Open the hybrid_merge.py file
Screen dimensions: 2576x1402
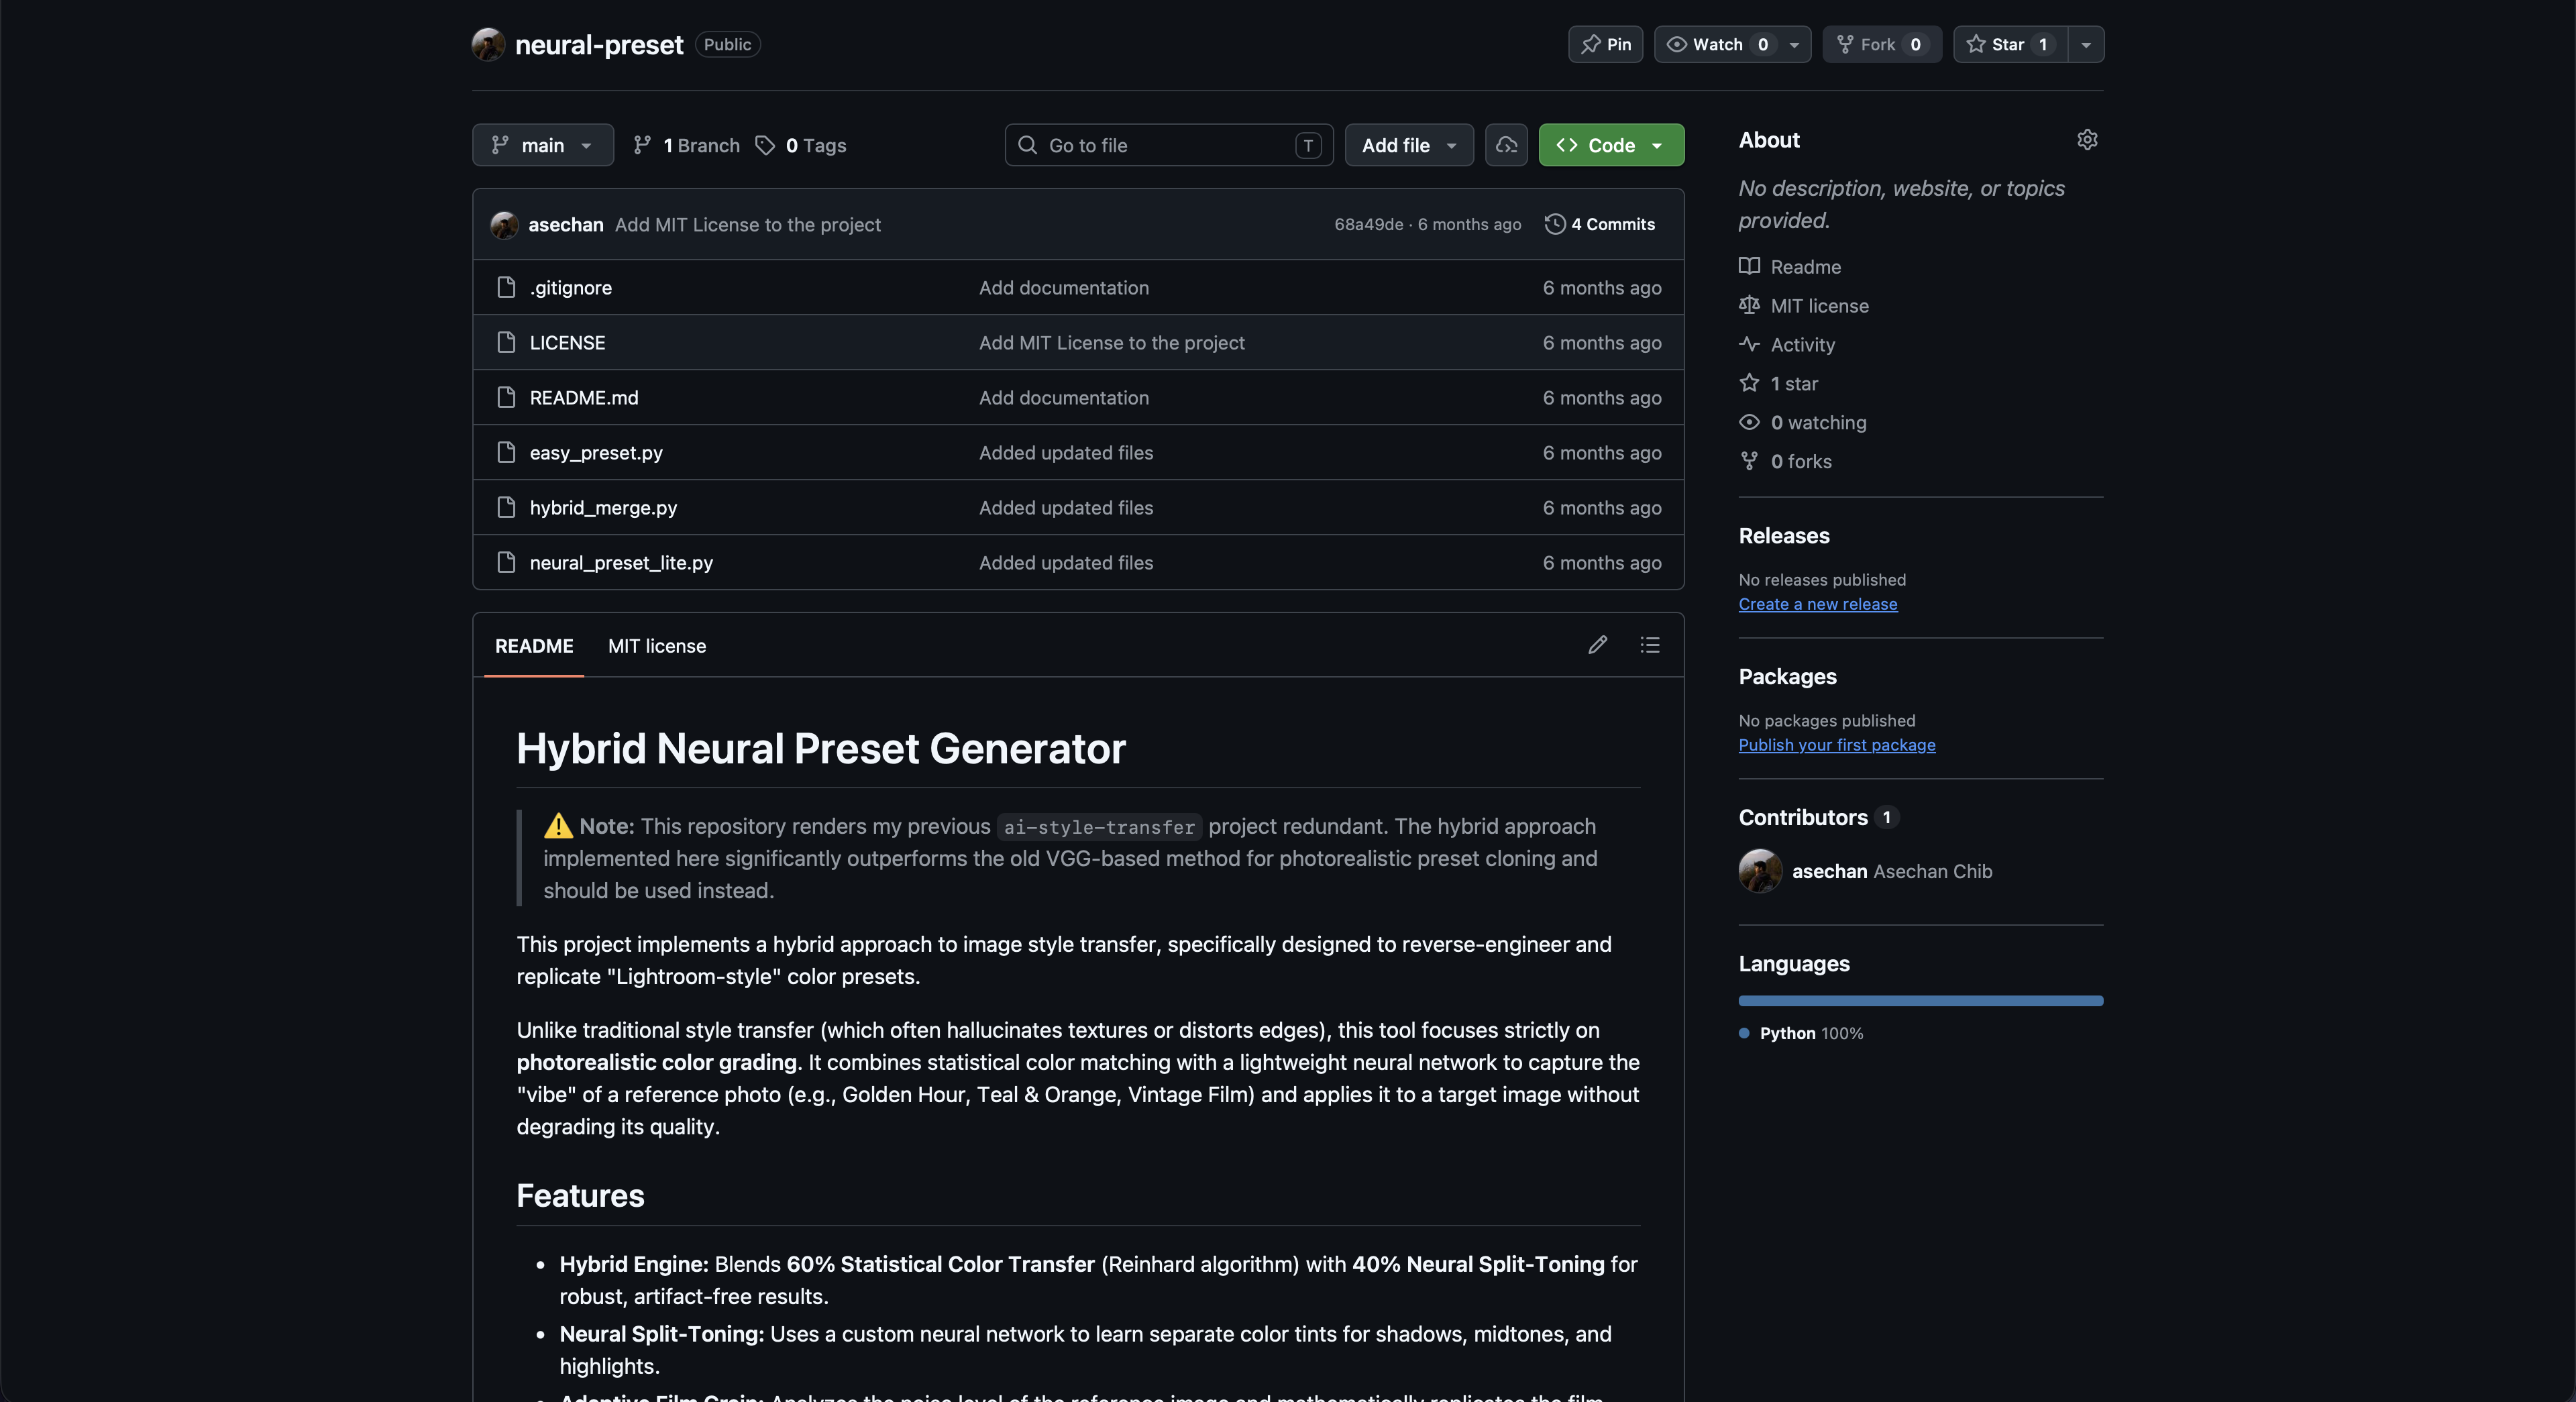pos(603,508)
